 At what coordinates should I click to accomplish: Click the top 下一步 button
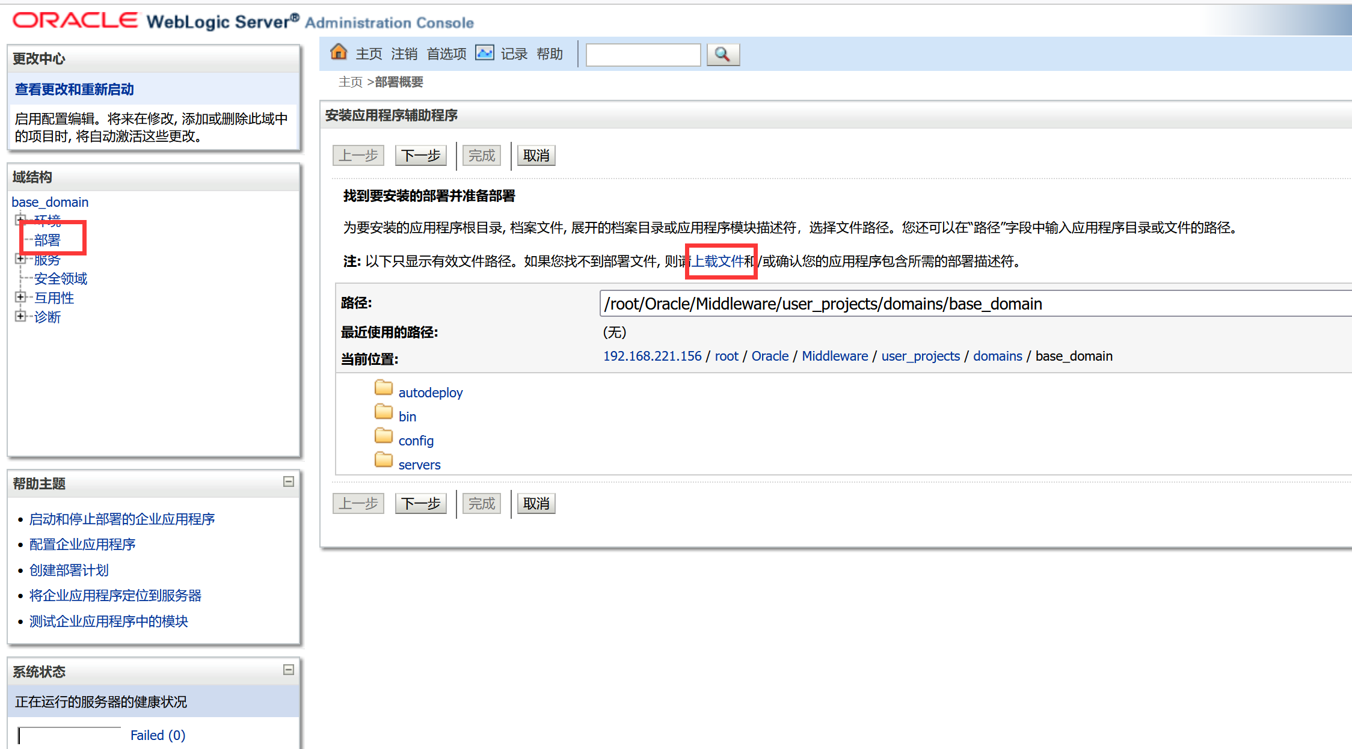tap(420, 156)
